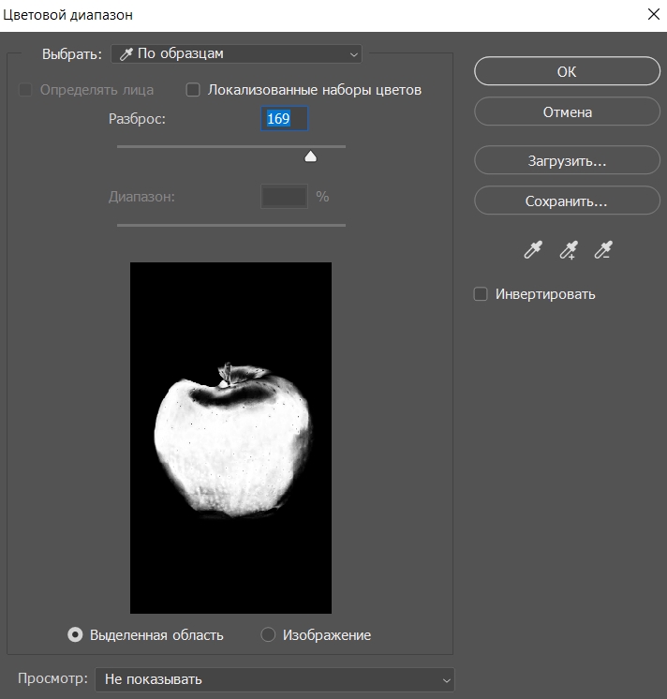Select the Add to Sample eyedropper
Screen dimensions: 667x699
569,250
